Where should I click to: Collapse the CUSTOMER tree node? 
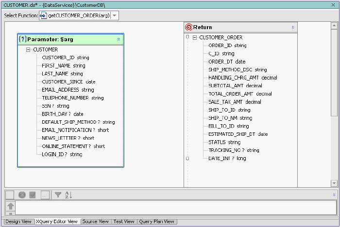click(28, 50)
